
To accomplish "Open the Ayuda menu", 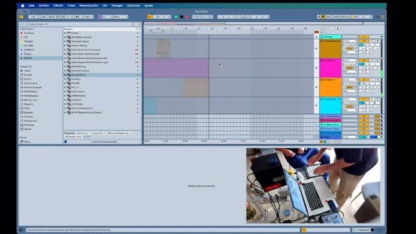I will pyautogui.click(x=148, y=6).
